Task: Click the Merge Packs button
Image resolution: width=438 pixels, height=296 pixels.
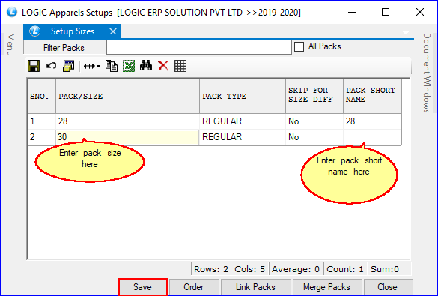Action: click(327, 287)
